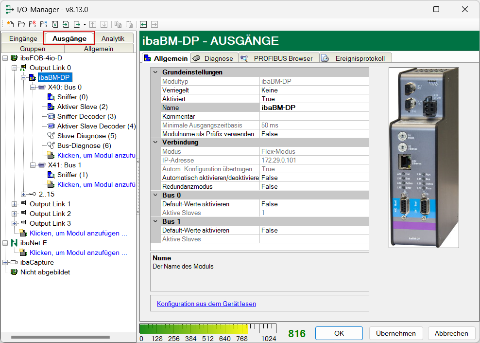Screen dimensions: 480x343
Task: Click Konfiguration aus dem Gerät lesen link
Action: [206, 304]
